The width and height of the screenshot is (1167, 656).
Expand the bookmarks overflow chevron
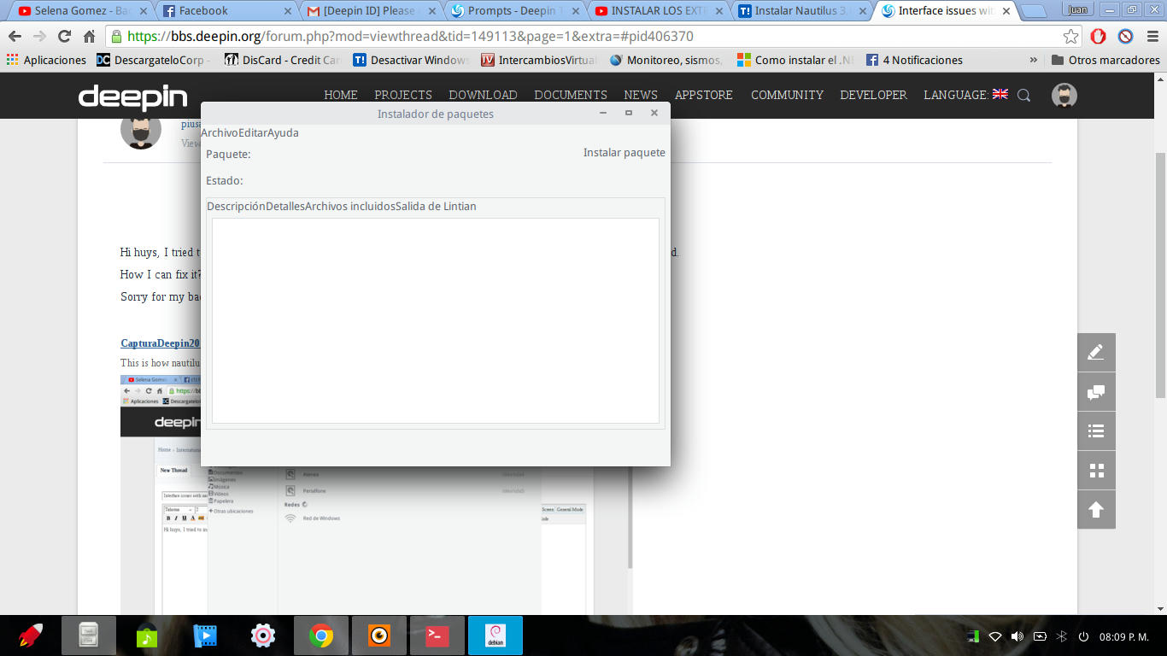pyautogui.click(x=1034, y=60)
